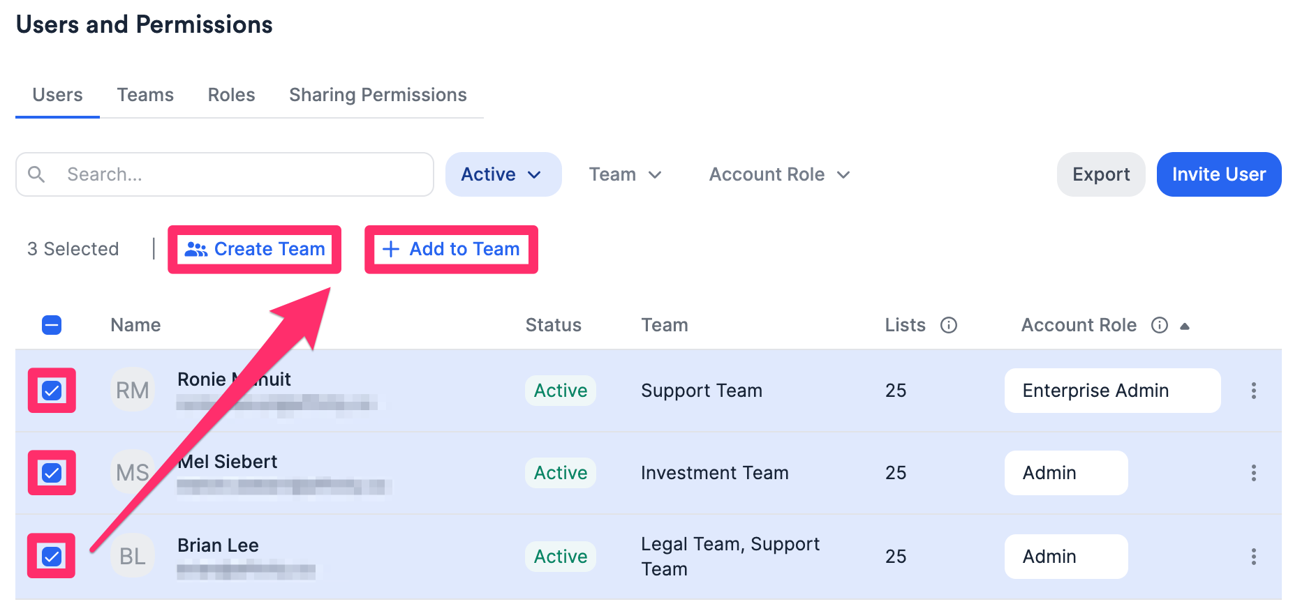
Task: Click the BL avatar for Brian Lee
Action: click(132, 556)
